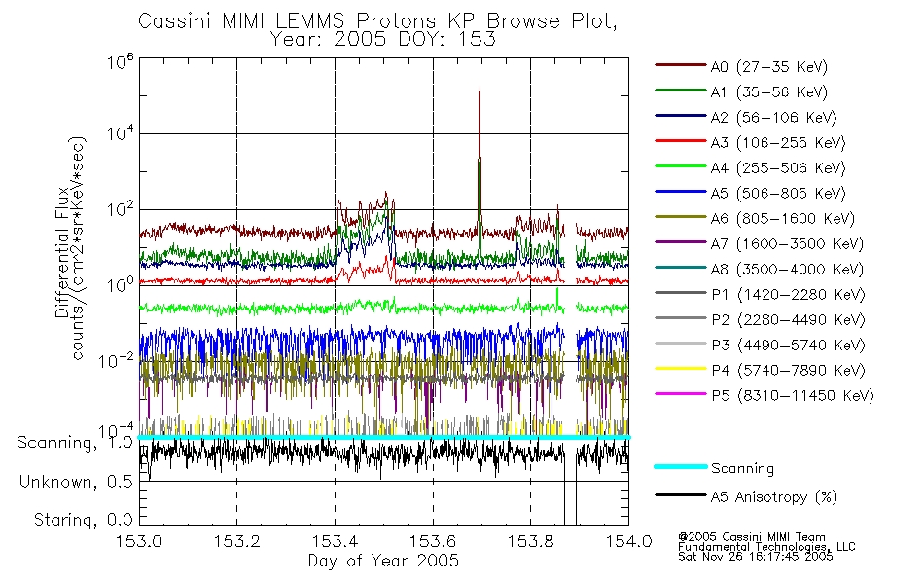Click the teal A8 legend line
The image size is (924, 584).
point(681,268)
